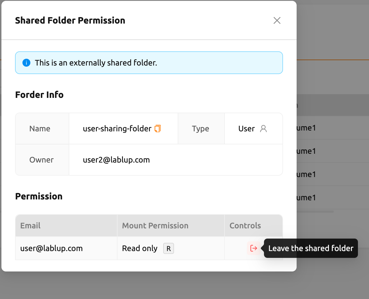Viewport: 369px width, 299px height.
Task: Click the user type person icon
Action: (x=263, y=129)
